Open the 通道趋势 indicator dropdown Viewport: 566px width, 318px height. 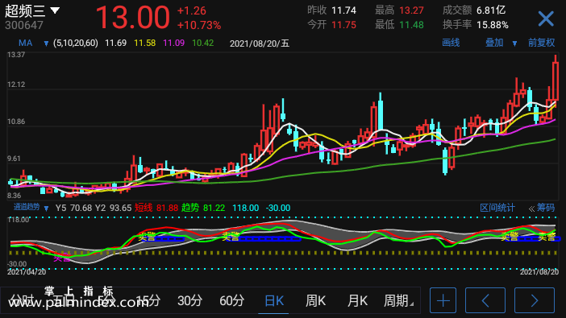point(46,208)
